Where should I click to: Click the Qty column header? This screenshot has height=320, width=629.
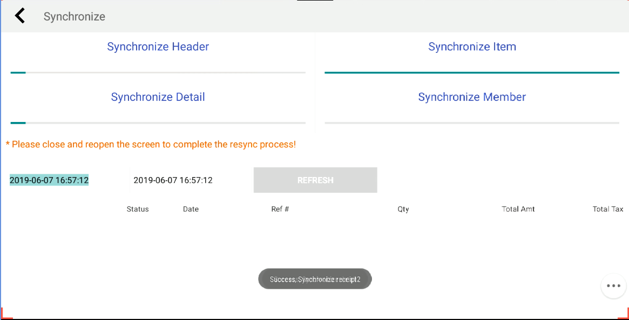click(403, 209)
